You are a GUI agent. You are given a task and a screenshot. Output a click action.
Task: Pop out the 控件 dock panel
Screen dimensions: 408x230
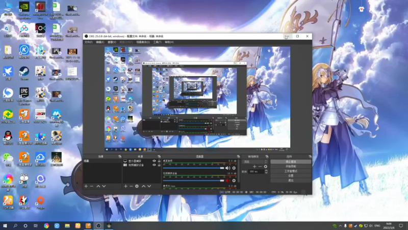pos(310,156)
